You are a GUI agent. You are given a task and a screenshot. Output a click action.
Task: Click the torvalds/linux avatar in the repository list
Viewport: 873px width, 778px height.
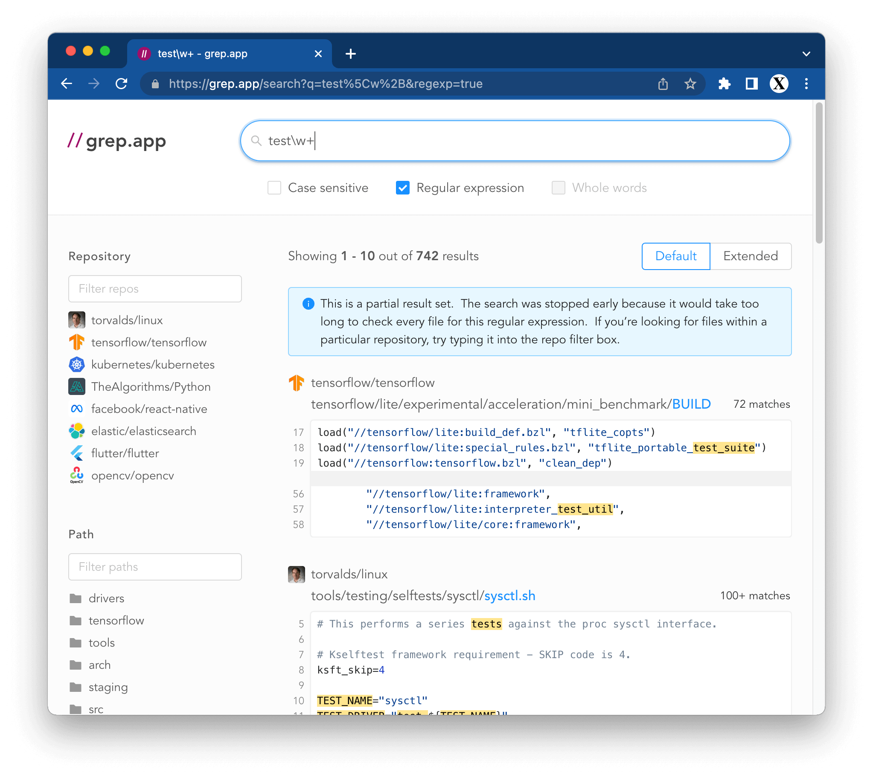[77, 320]
